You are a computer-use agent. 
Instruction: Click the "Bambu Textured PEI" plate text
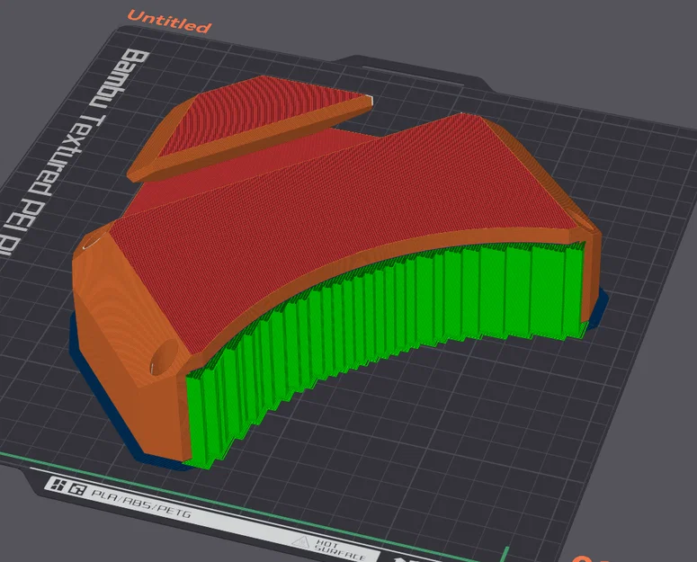75,154
